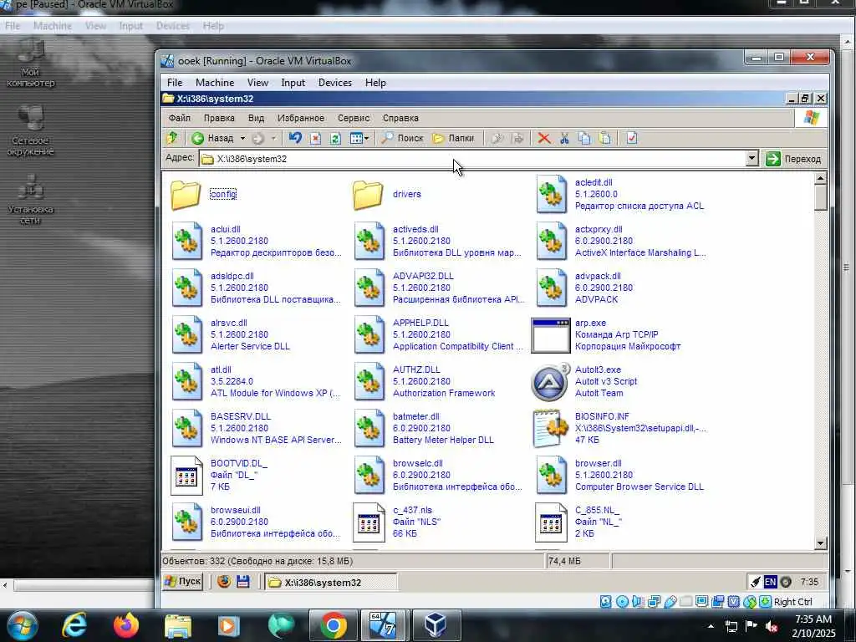The height and width of the screenshot is (642, 856).
Task: Click the muted speaker host tray icon
Action: (771, 626)
